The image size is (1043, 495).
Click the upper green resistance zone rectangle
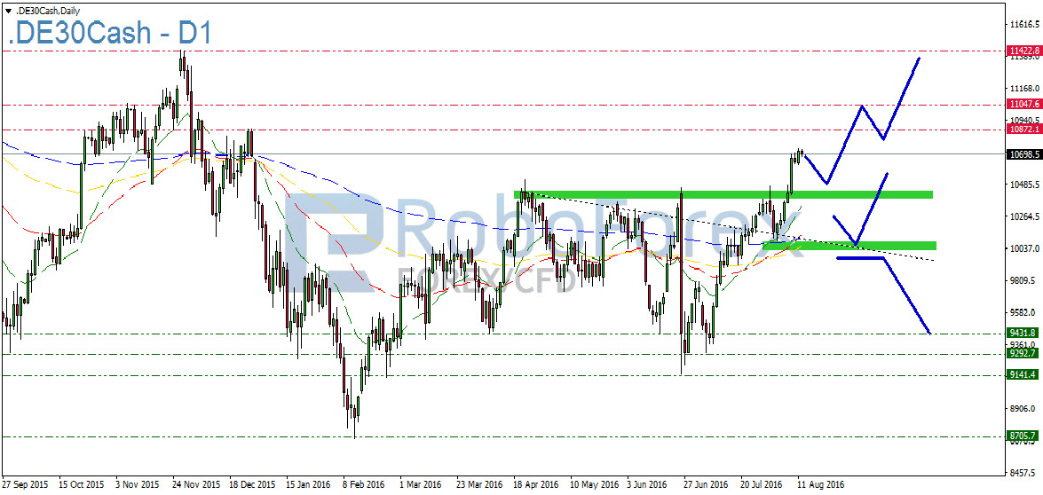(x=723, y=194)
